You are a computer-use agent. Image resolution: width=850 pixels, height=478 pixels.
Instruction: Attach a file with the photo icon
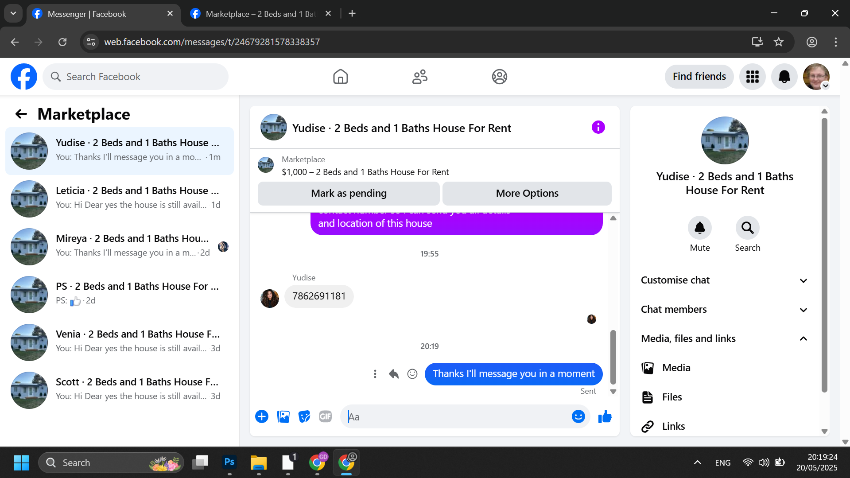click(283, 416)
